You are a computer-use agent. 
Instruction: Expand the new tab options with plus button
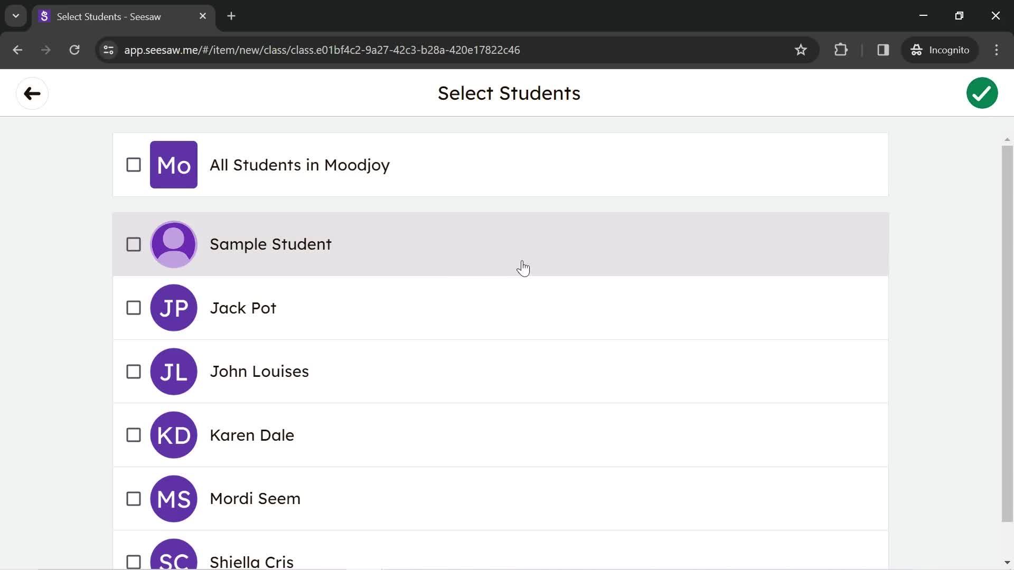pos(230,15)
